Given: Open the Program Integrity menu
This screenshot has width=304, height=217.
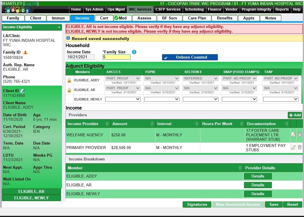Looking at the screenshot, I should (256, 9).
